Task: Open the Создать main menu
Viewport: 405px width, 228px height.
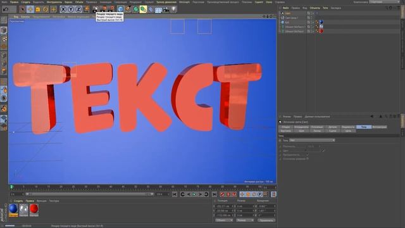Action: point(25,2)
